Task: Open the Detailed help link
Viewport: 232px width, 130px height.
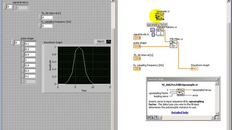Action: click(x=180, y=112)
